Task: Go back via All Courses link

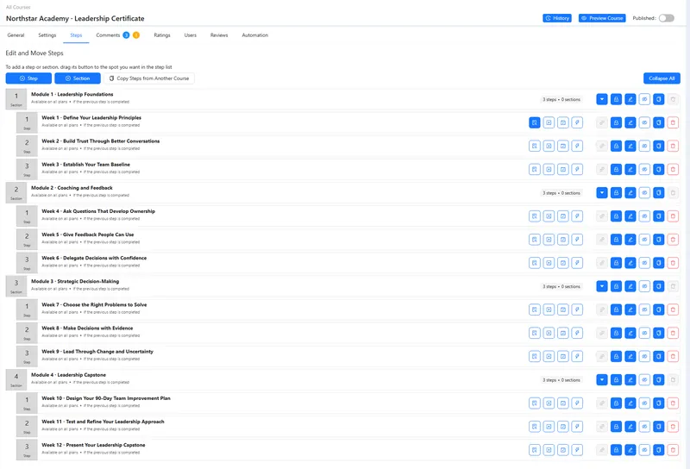Action: 18,7
